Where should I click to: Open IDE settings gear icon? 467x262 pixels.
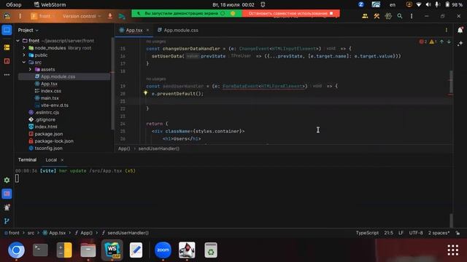click(x=388, y=16)
